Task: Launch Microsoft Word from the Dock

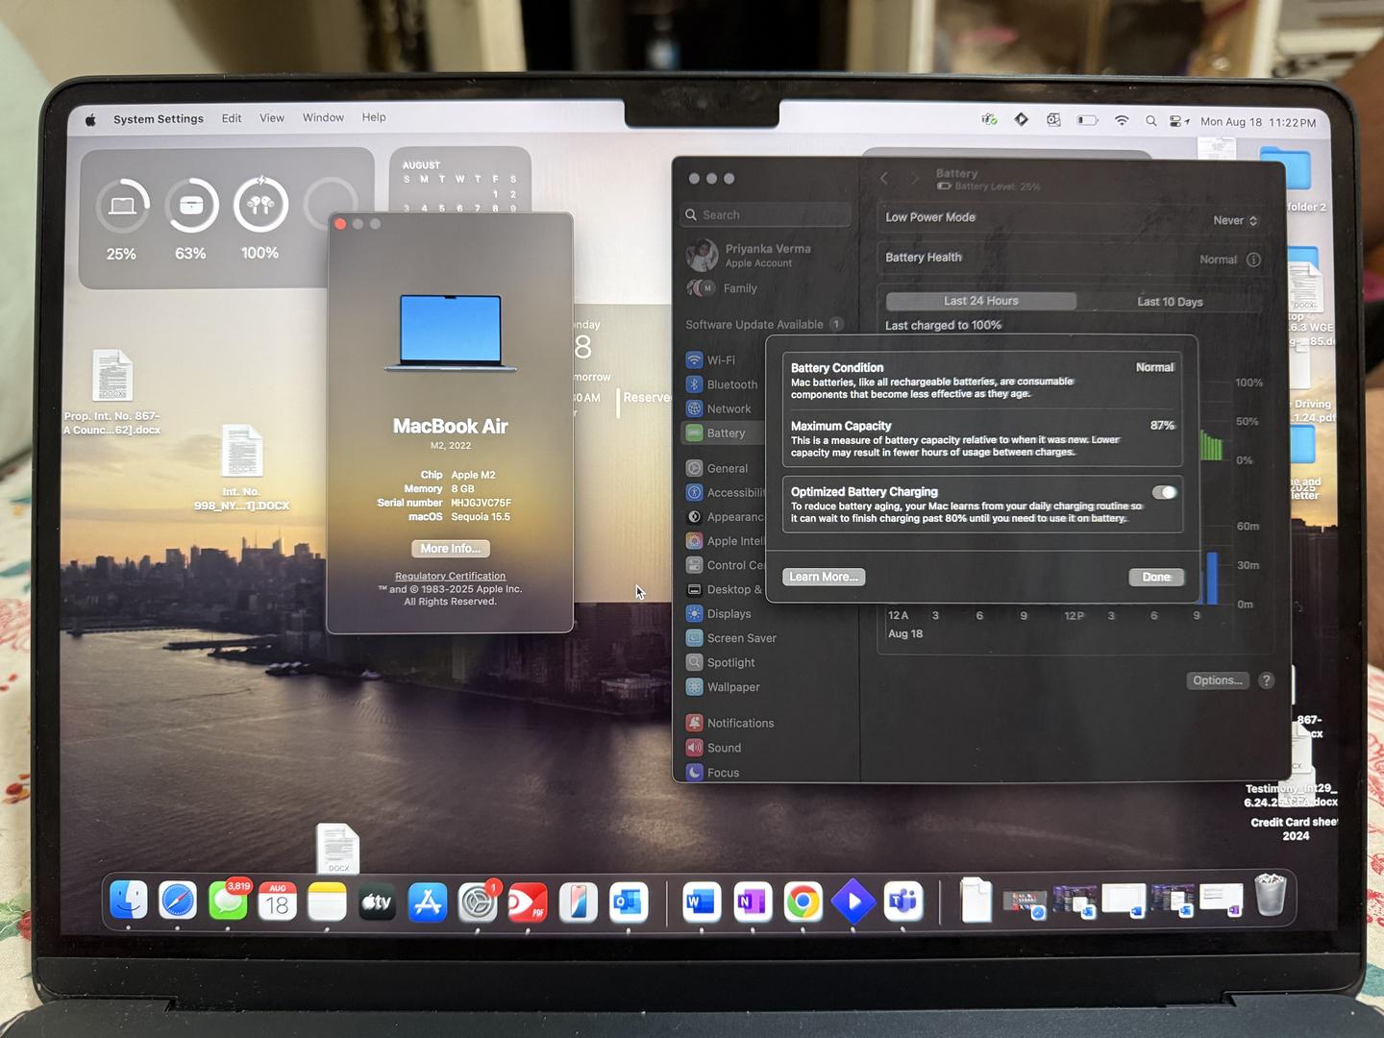Action: (702, 902)
